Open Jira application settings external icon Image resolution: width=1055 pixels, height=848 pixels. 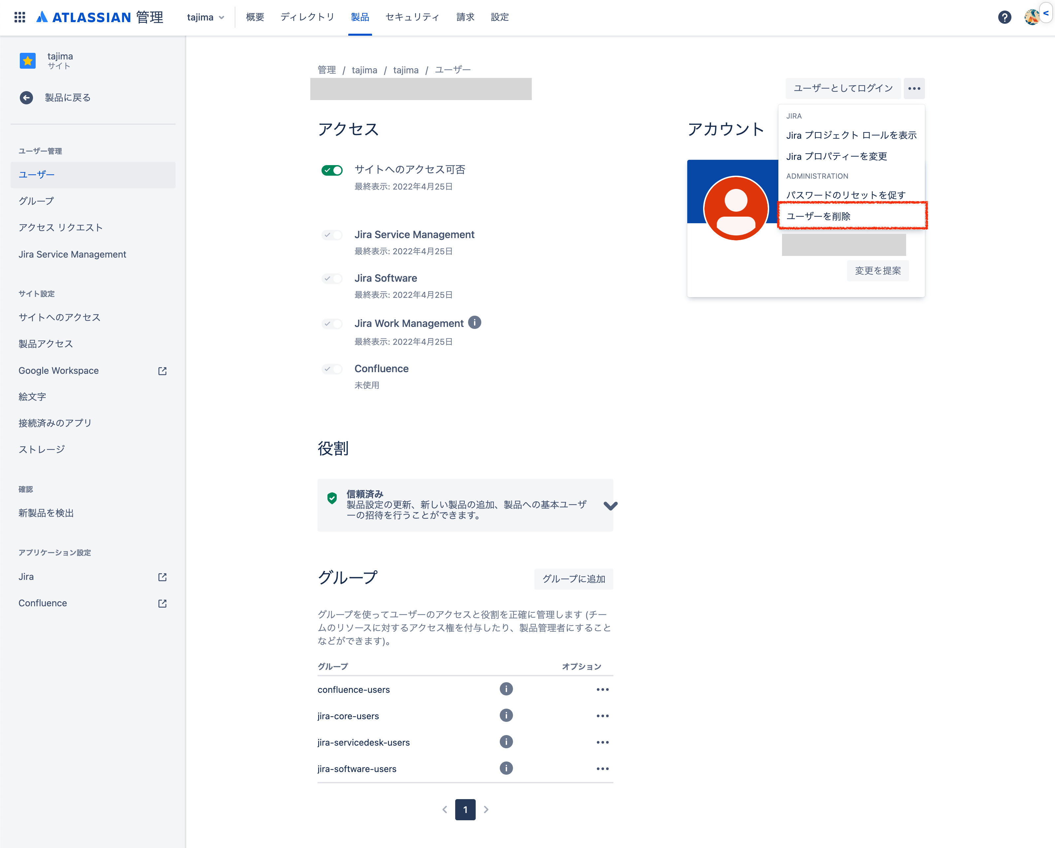pos(162,577)
